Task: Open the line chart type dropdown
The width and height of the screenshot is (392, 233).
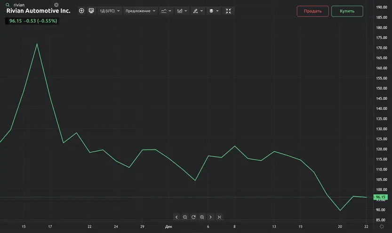Action: tap(166, 11)
